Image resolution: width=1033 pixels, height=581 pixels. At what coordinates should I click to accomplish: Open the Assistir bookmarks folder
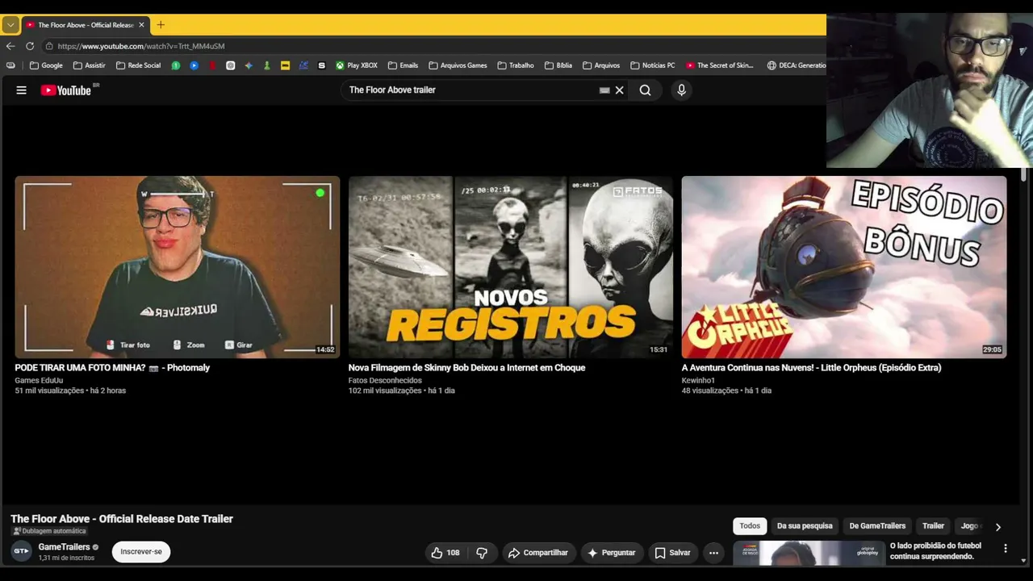[89, 65]
